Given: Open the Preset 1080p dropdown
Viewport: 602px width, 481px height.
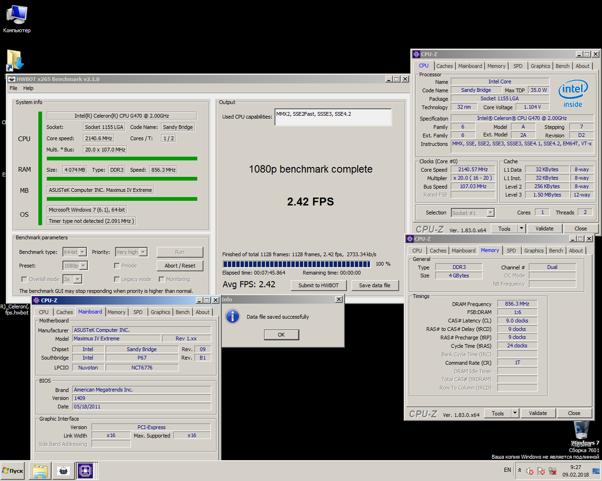Looking at the screenshot, I should 75,265.
